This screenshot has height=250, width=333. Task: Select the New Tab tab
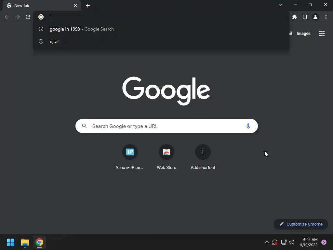click(42, 6)
